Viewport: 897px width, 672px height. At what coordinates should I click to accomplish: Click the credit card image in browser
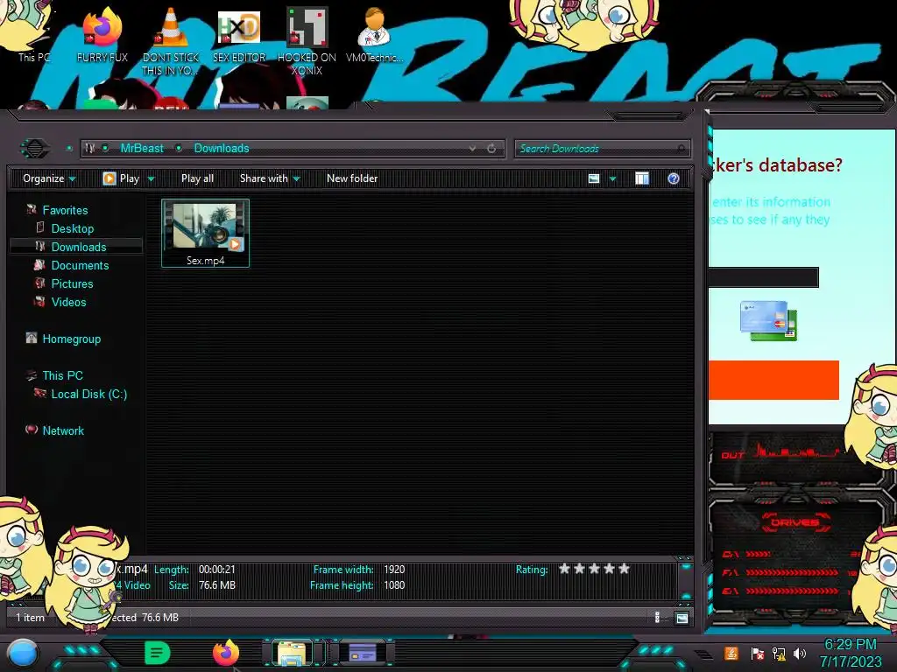[x=768, y=320]
